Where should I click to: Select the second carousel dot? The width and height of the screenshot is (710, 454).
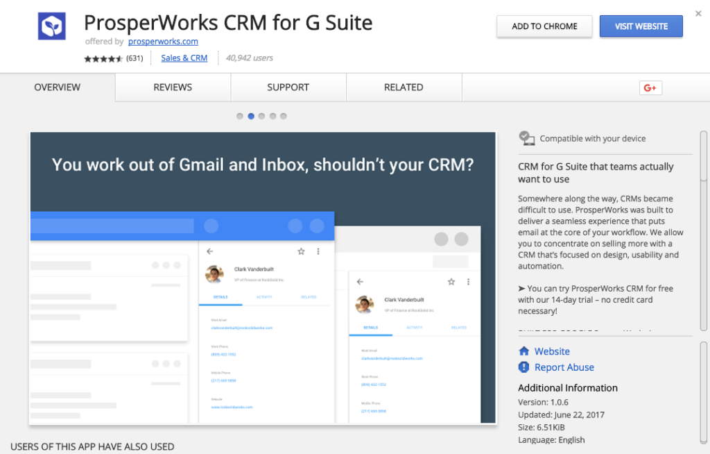(x=251, y=116)
